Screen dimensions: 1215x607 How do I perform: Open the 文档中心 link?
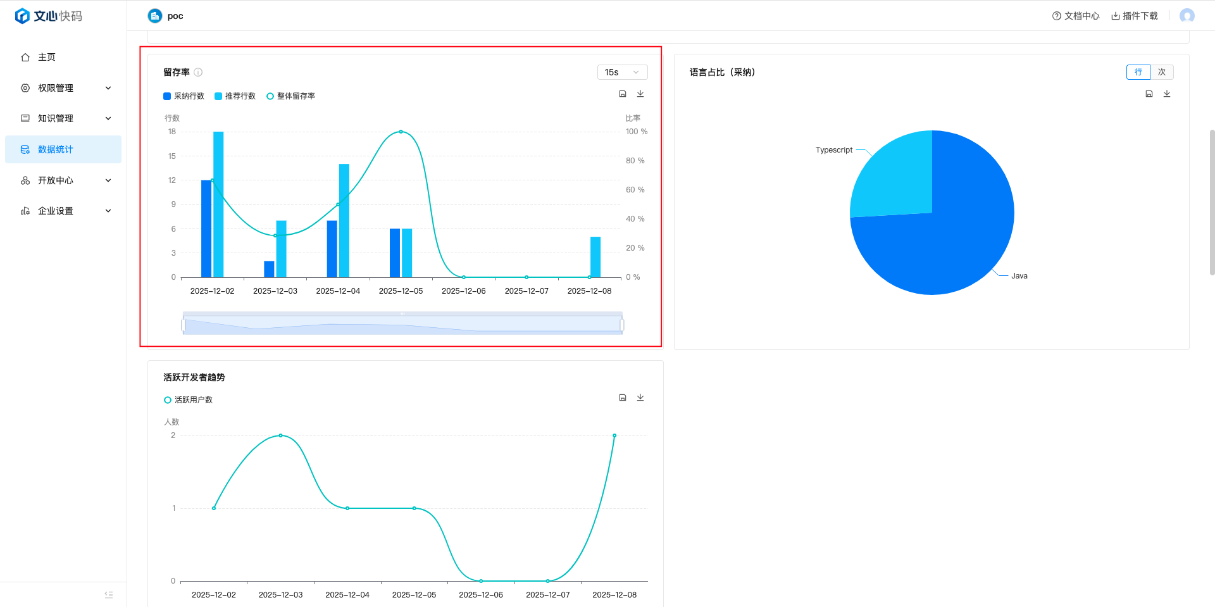coord(1076,16)
